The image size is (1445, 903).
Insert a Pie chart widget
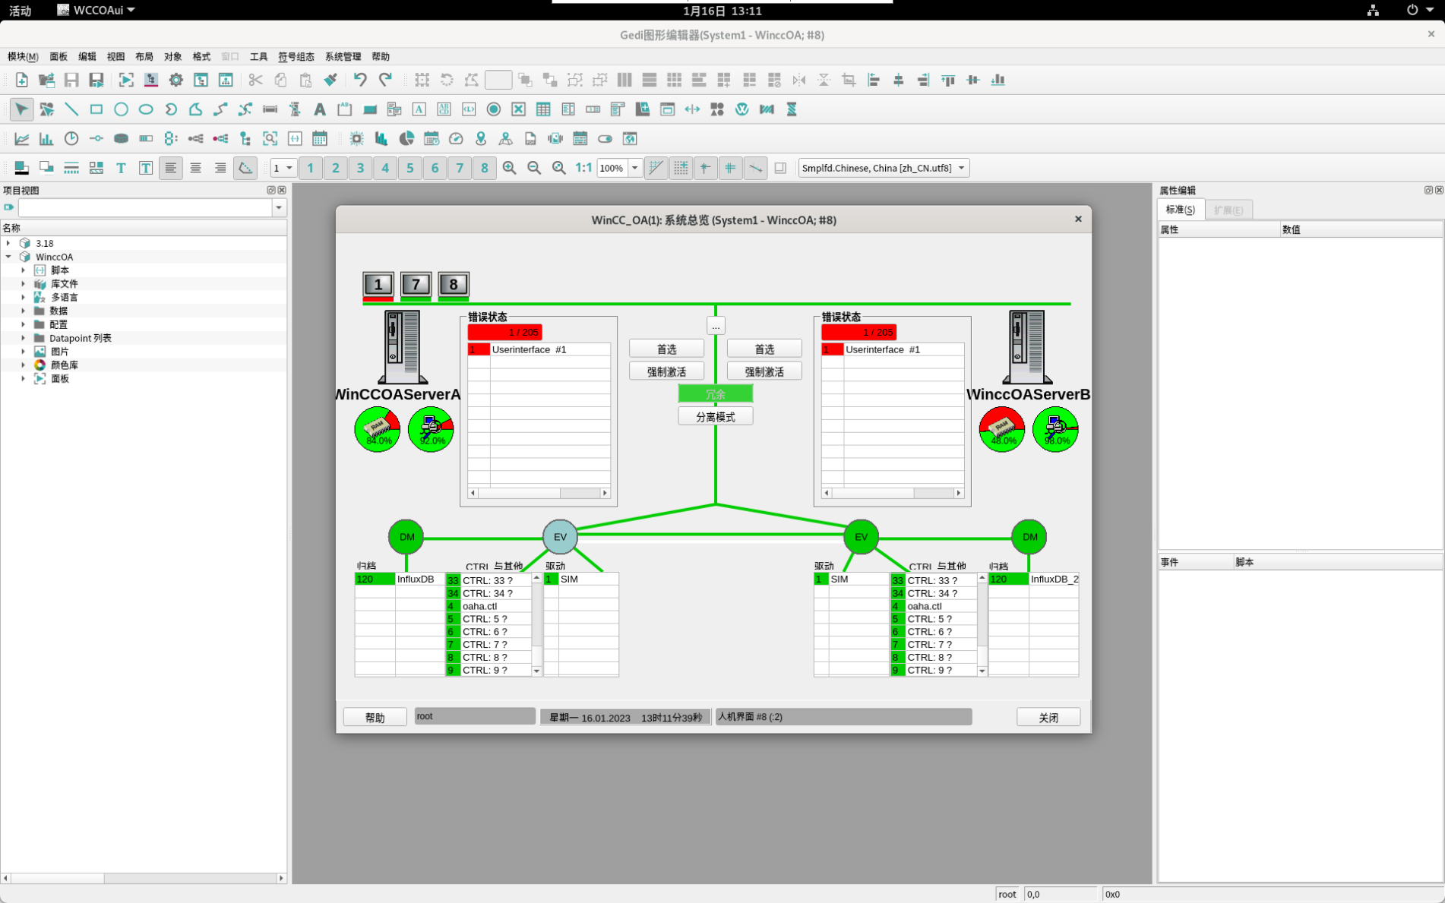click(406, 138)
